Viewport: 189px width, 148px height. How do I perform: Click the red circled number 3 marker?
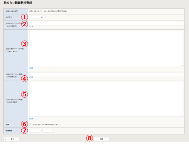click(x=25, y=44)
